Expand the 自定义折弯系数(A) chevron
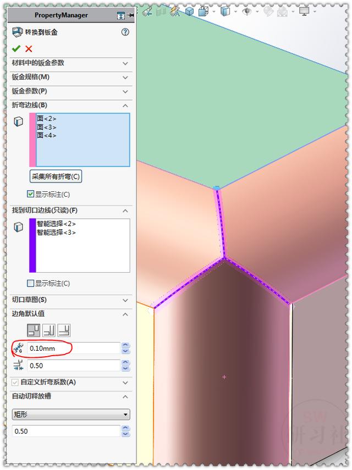 (x=125, y=383)
